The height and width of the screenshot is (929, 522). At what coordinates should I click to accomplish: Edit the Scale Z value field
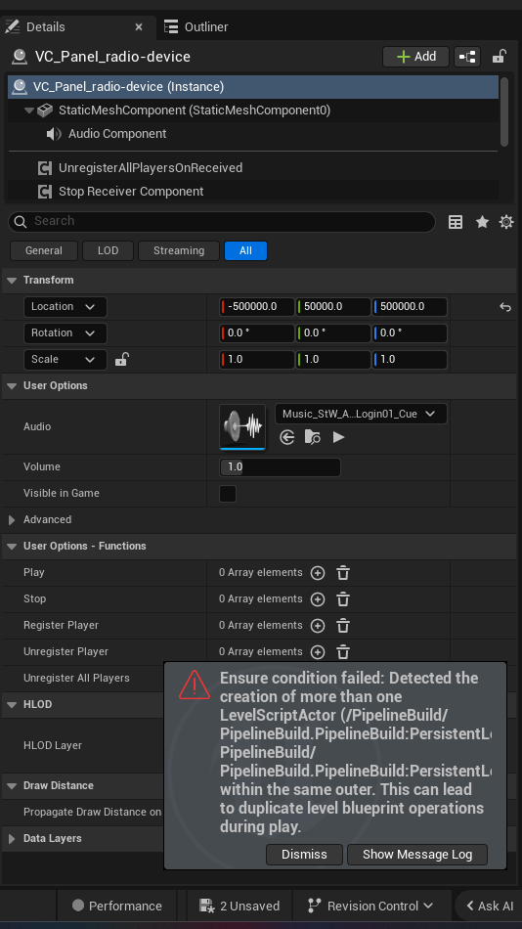(410, 359)
